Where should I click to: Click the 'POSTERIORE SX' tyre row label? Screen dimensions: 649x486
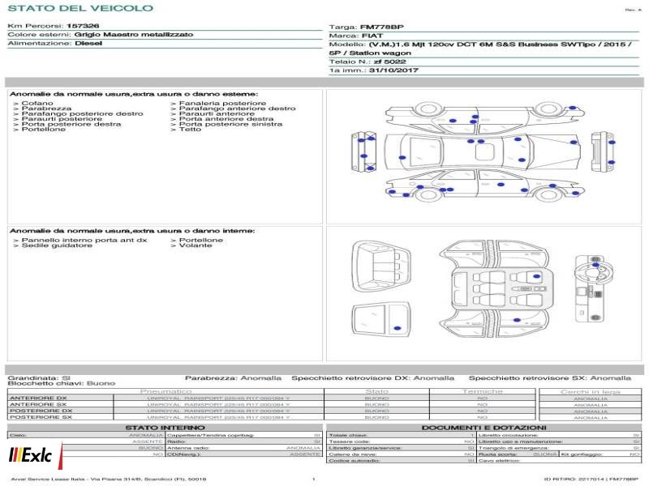[41, 417]
